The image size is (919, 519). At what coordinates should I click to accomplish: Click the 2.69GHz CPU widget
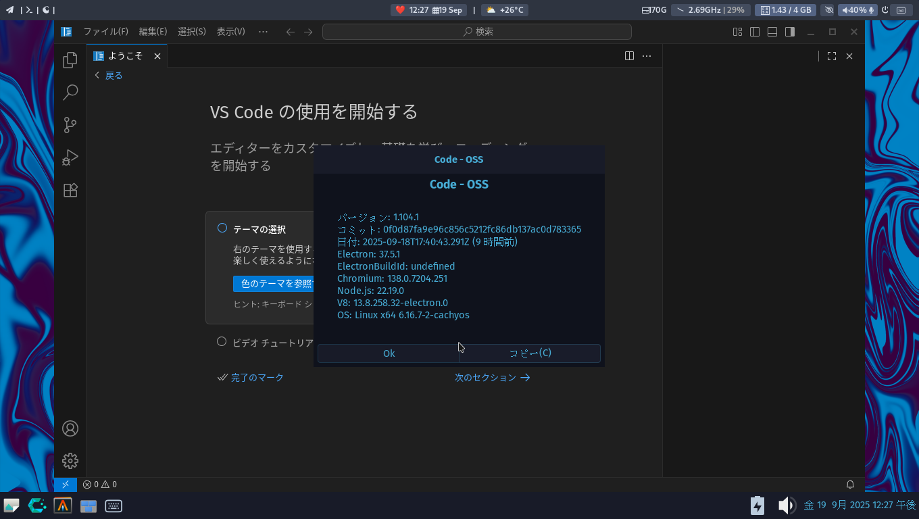pos(711,10)
